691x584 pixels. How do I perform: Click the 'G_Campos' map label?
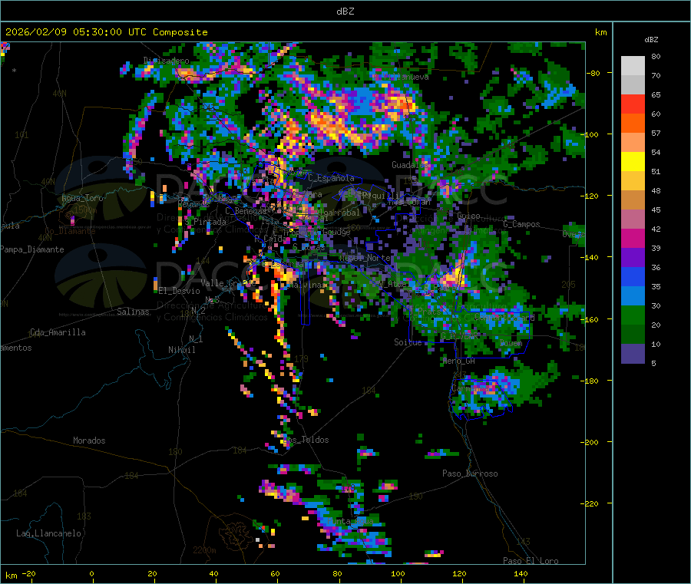521,224
